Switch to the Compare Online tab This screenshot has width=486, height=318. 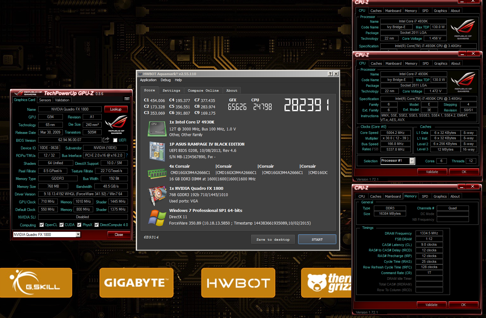click(203, 90)
